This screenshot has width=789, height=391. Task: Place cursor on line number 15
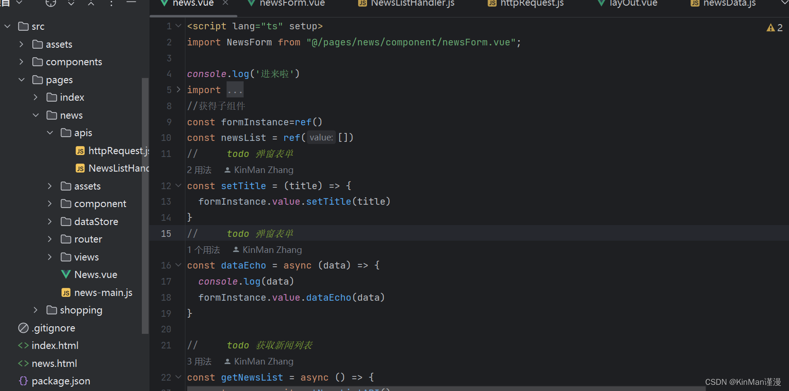pyautogui.click(x=166, y=234)
